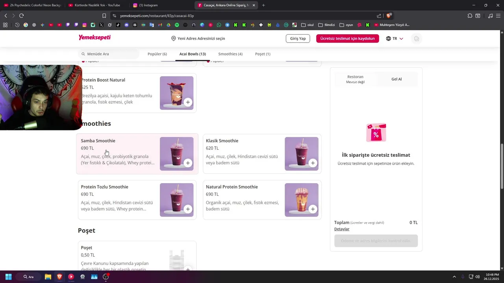The image size is (504, 283).
Task: Select the Restoran delivery option
Action: click(x=355, y=79)
